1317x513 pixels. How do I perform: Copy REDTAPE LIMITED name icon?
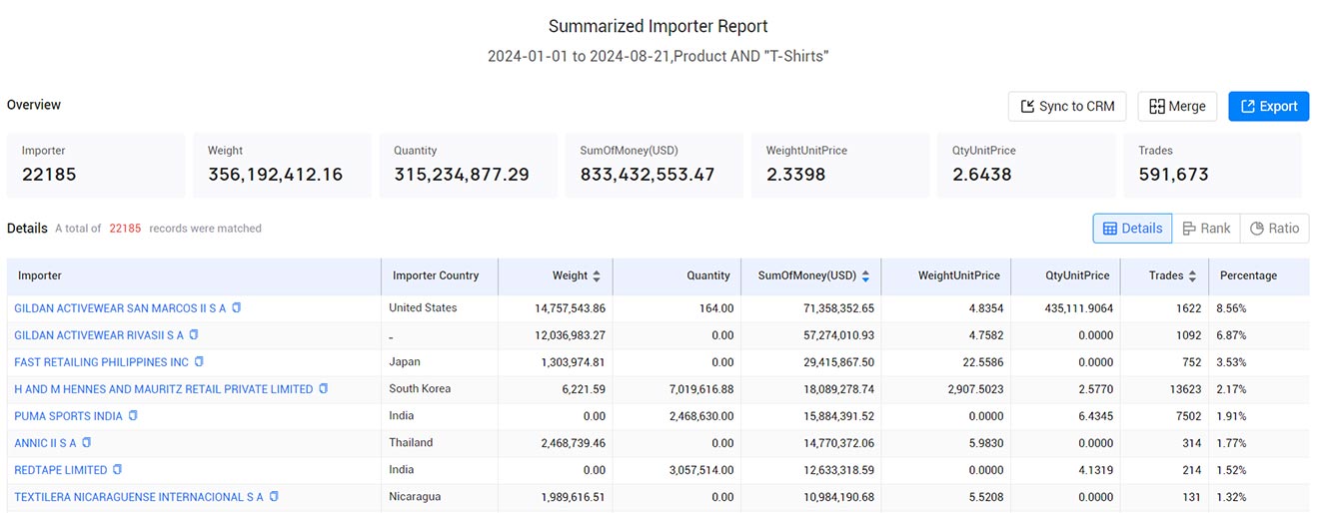117,470
